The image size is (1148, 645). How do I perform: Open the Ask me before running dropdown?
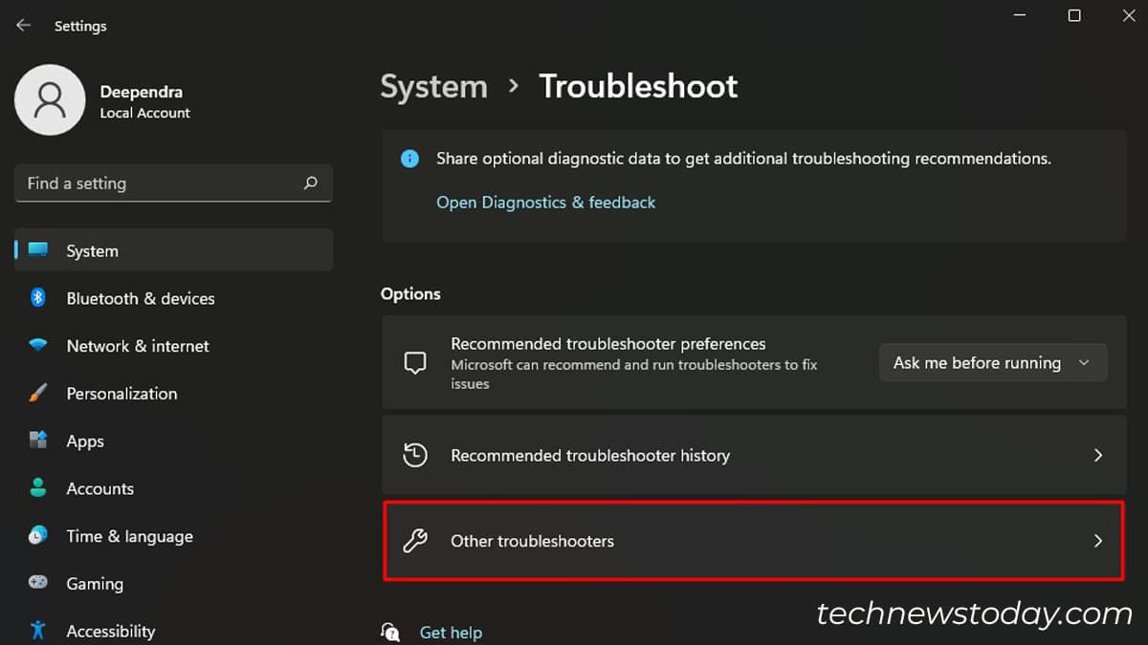click(x=993, y=363)
